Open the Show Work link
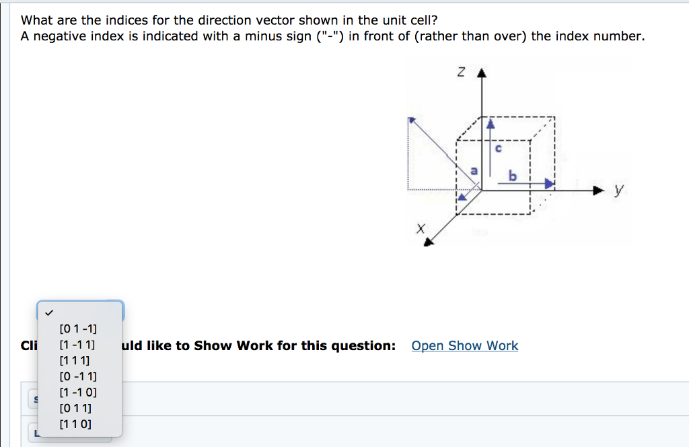689x447 pixels. click(x=464, y=345)
